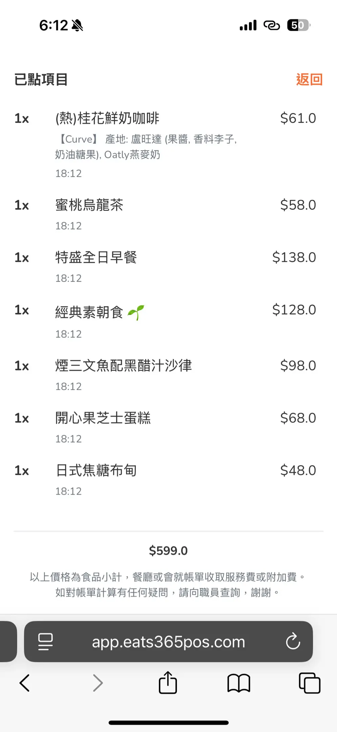Tap the app.eats365pos.com address bar
This screenshot has width=337, height=732.
168,642
